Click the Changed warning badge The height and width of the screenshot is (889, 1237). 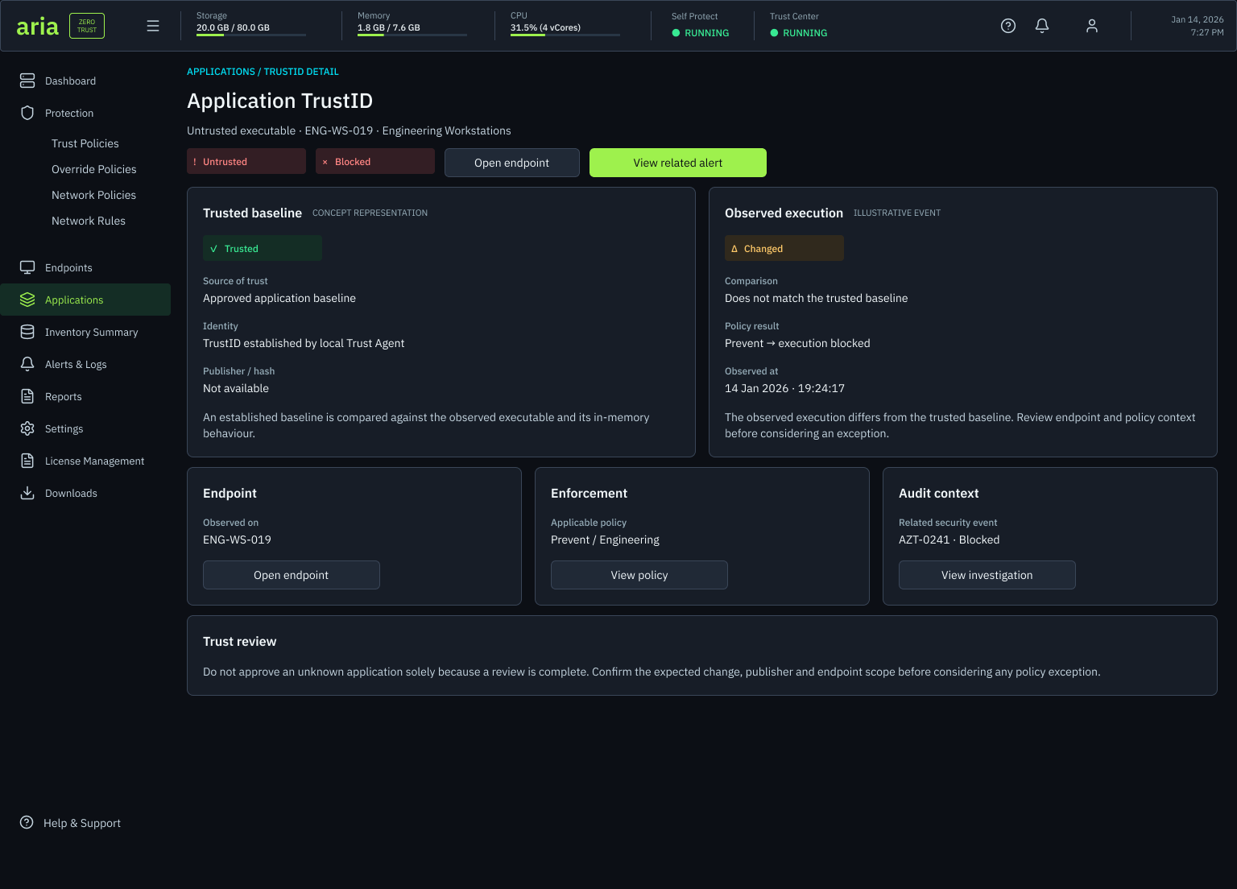784,248
